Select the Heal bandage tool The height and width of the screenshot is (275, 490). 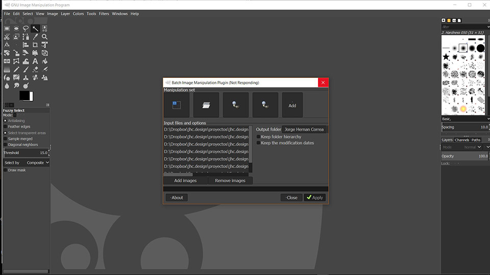click(x=35, y=77)
